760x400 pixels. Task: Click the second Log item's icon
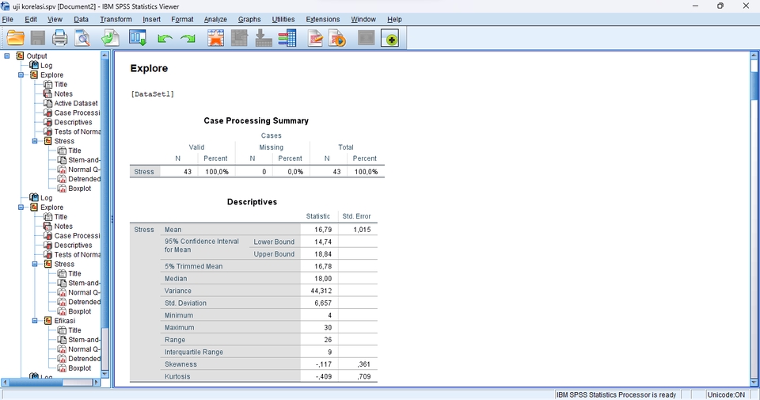pyautogui.click(x=34, y=198)
